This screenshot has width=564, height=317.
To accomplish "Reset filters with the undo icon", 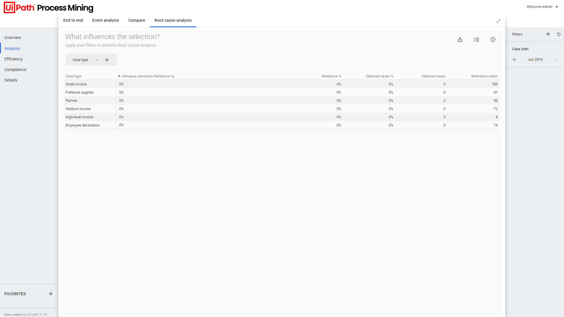I will pos(559,34).
